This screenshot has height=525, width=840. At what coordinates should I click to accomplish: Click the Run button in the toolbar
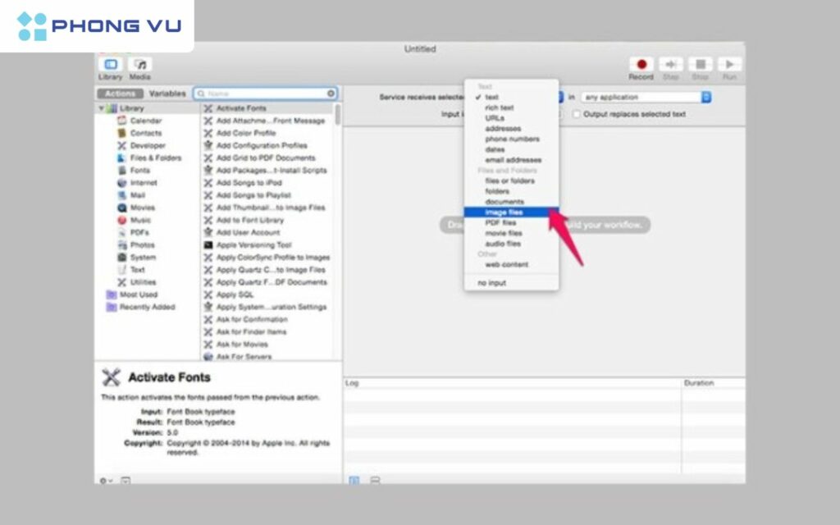[730, 64]
